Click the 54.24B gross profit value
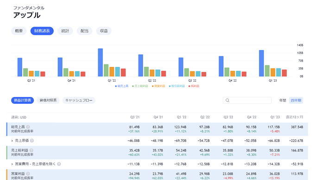 tap(181, 150)
